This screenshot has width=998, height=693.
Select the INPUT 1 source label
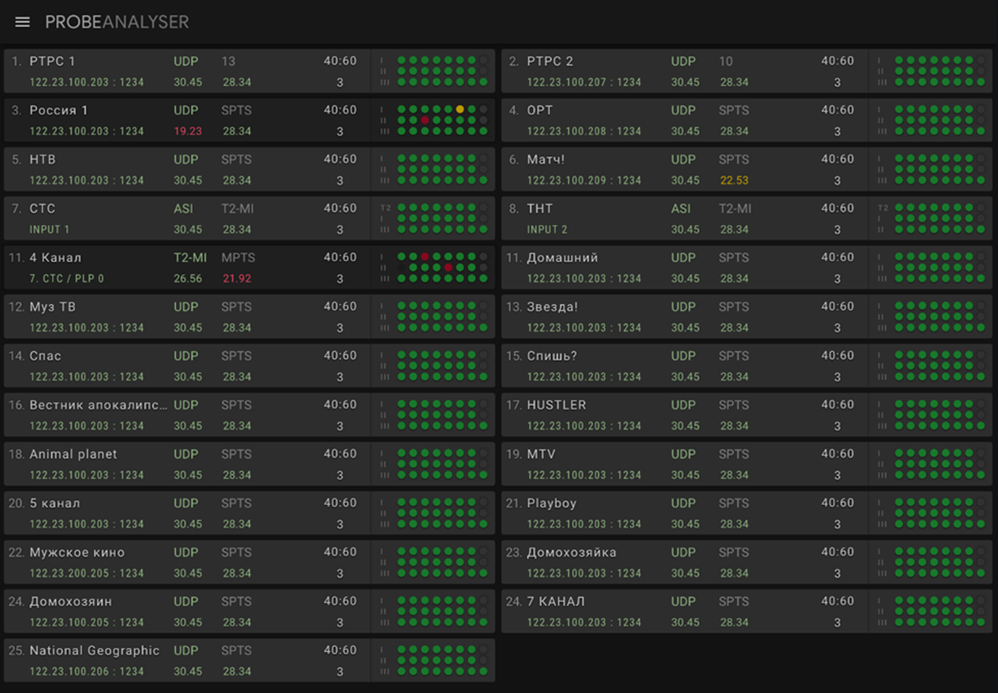[49, 229]
